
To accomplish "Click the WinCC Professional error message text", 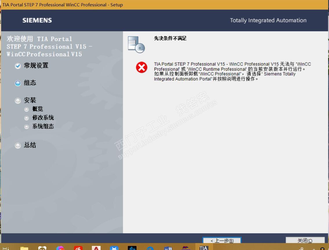I will [232, 72].
